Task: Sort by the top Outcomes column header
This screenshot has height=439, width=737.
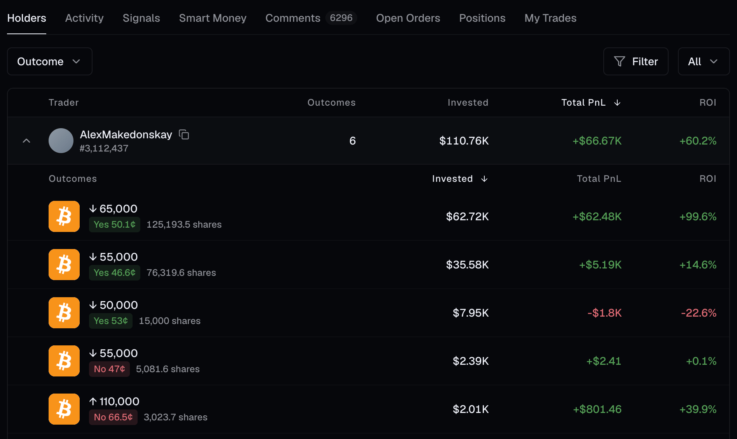Action: point(332,103)
